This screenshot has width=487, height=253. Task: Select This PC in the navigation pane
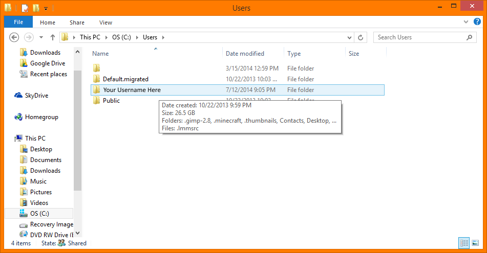coord(35,139)
